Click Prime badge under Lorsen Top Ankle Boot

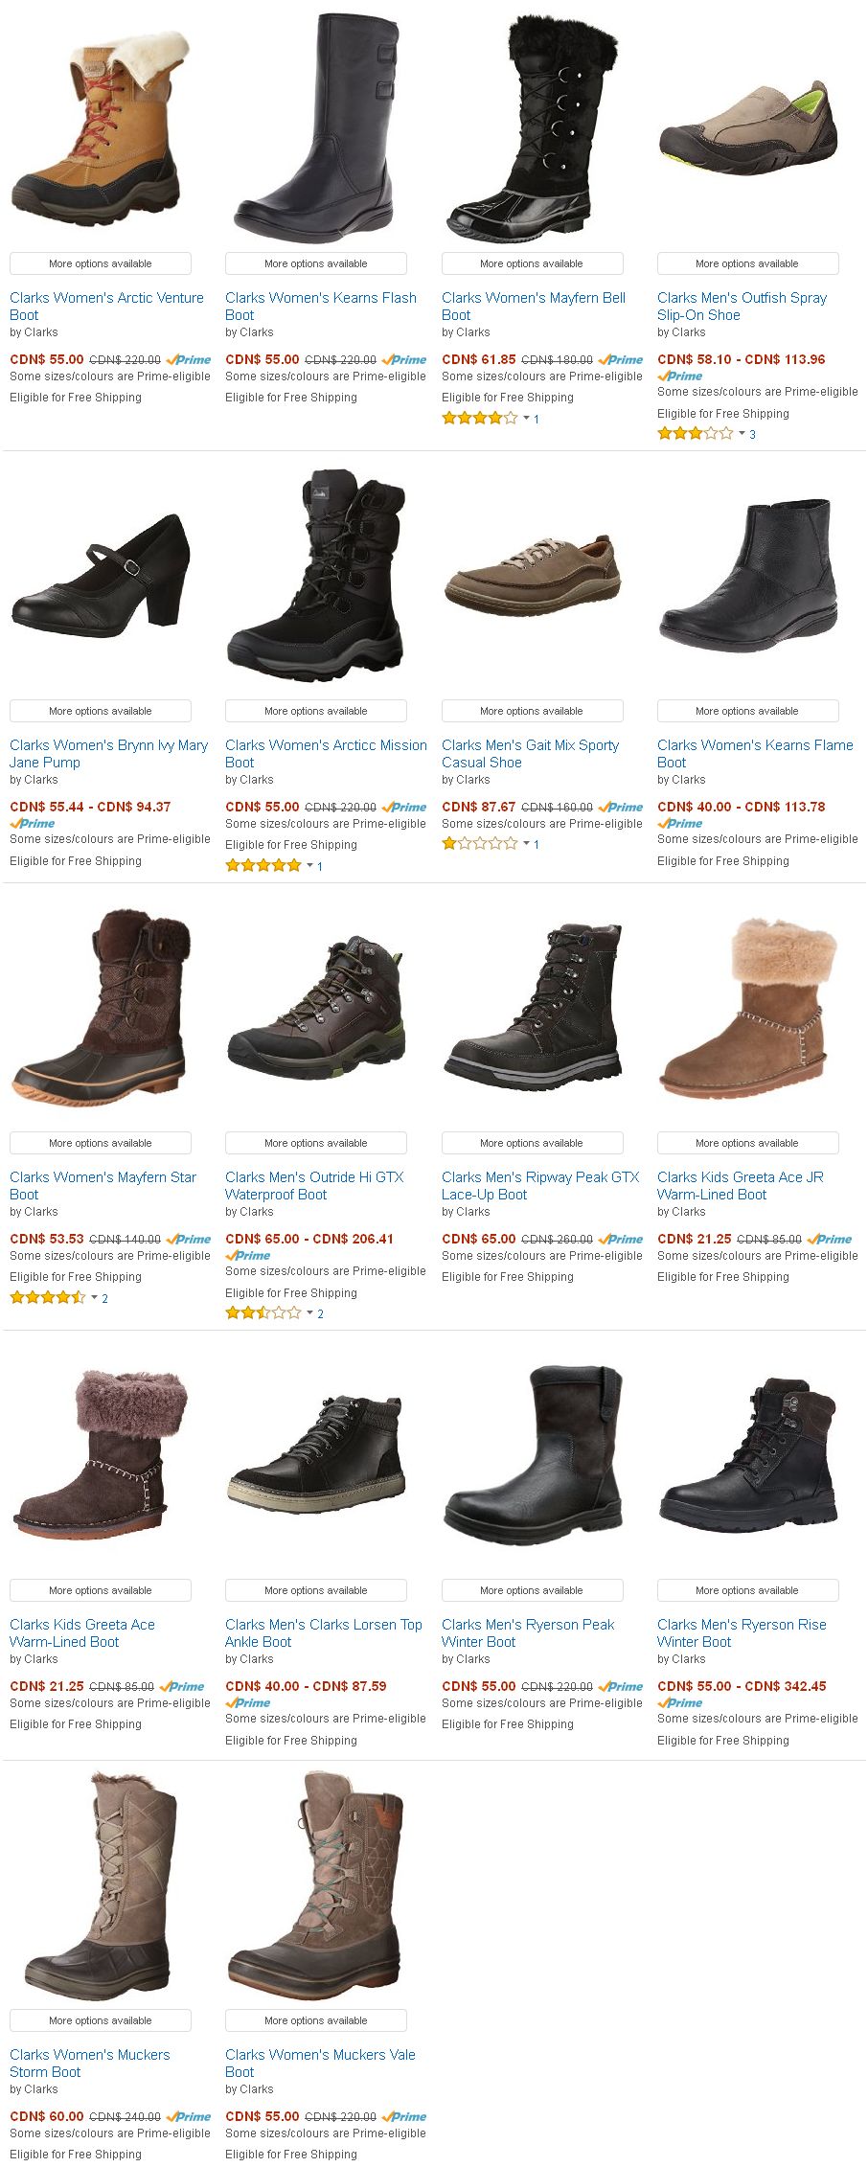click(248, 1702)
